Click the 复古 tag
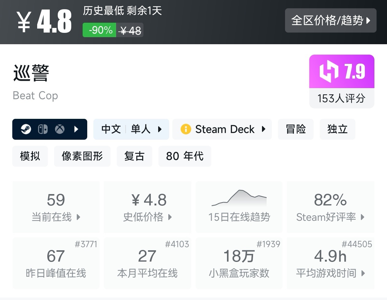The width and height of the screenshot is (387, 300). pyautogui.click(x=135, y=156)
